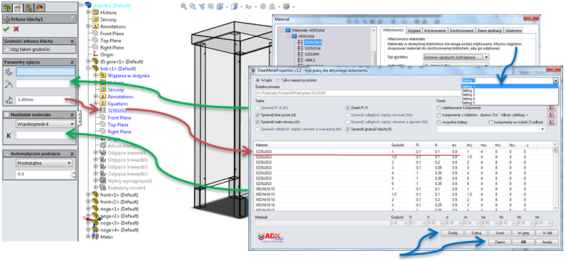The height and width of the screenshot is (263, 566).
Task: Click the Zoom to Area icon
Action: (x=192, y=6)
